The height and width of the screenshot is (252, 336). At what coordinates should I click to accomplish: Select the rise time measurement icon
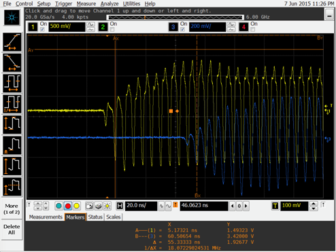(x=12, y=42)
